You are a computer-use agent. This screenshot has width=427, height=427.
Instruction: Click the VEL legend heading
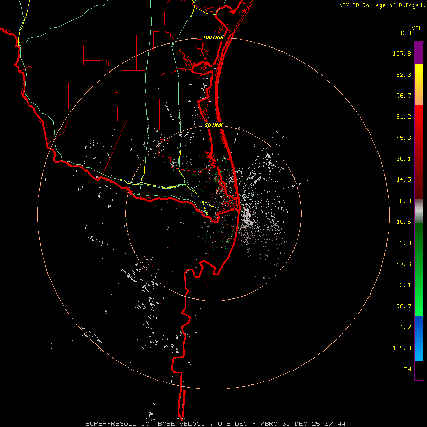click(417, 28)
